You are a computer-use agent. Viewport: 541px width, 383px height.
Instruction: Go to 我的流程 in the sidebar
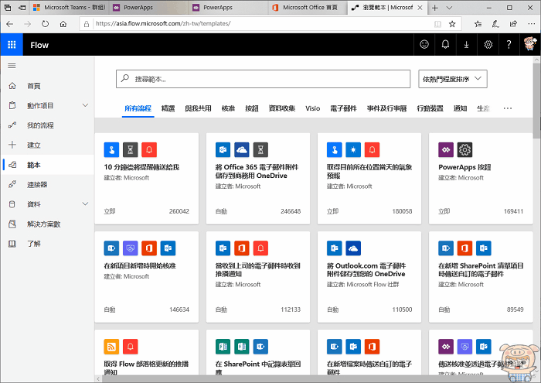pyautogui.click(x=40, y=125)
